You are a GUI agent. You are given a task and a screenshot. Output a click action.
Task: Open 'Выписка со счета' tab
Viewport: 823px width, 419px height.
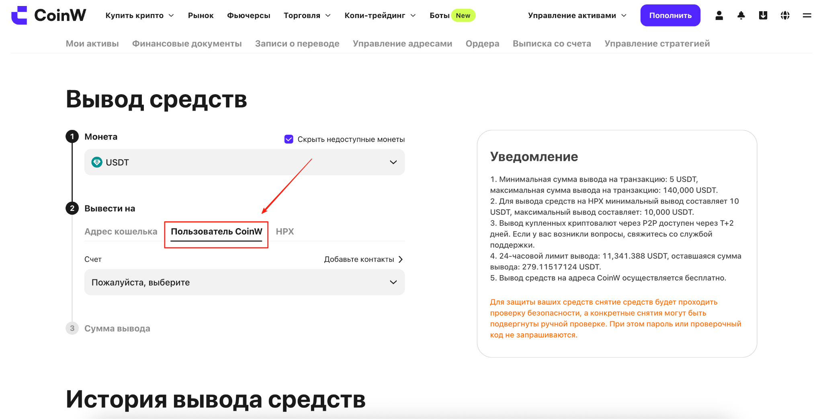point(552,43)
